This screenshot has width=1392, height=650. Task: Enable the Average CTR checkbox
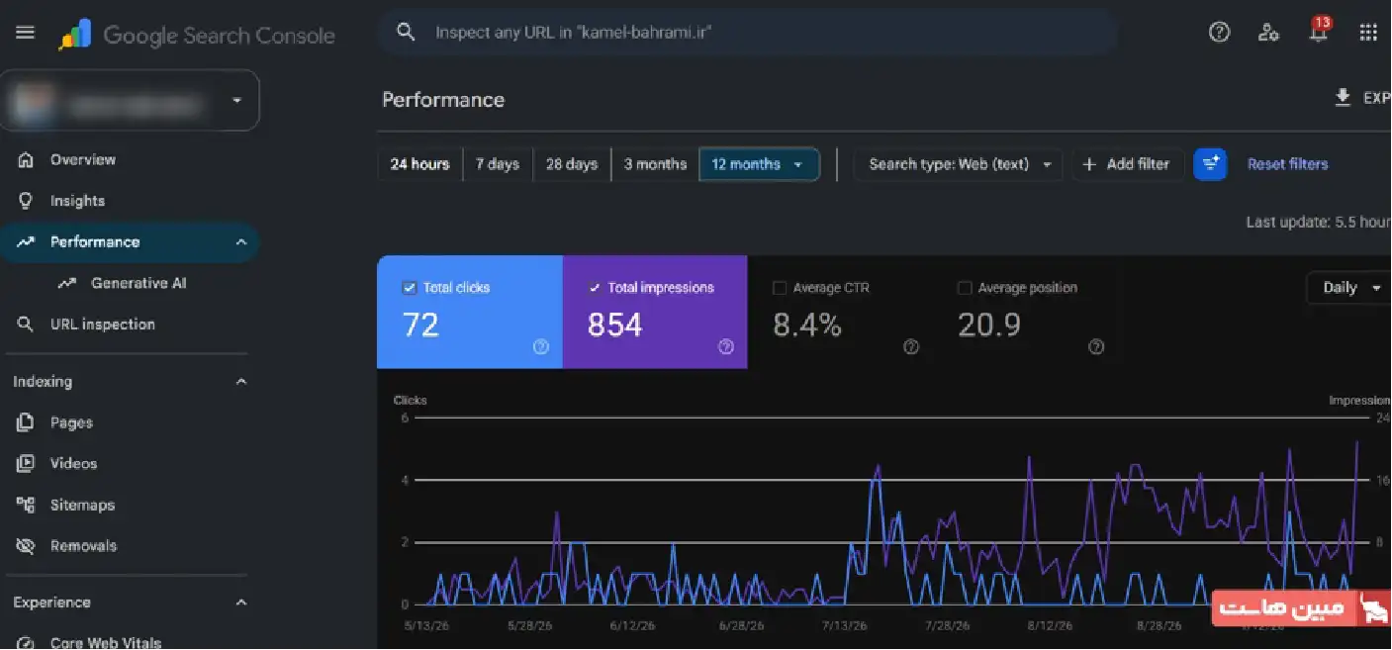pyautogui.click(x=780, y=288)
